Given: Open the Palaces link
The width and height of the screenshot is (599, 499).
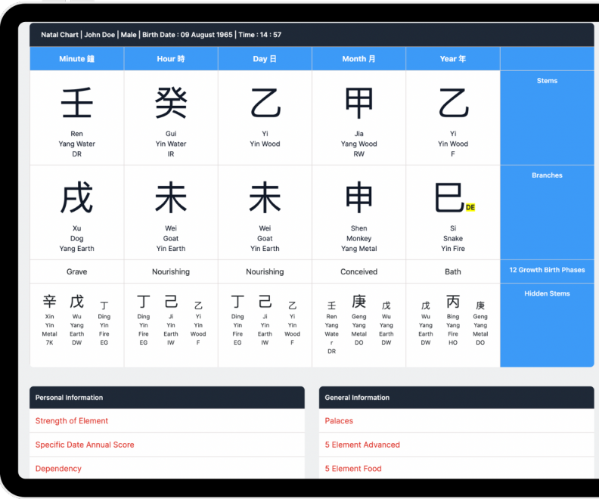Looking at the screenshot, I should [x=339, y=421].
